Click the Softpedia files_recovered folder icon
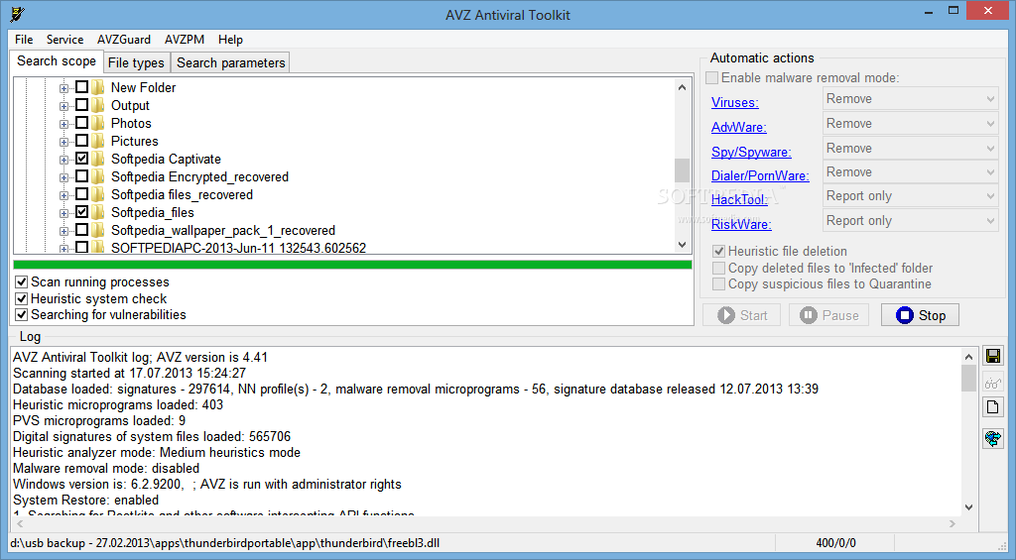The height and width of the screenshot is (560, 1016). [x=98, y=194]
